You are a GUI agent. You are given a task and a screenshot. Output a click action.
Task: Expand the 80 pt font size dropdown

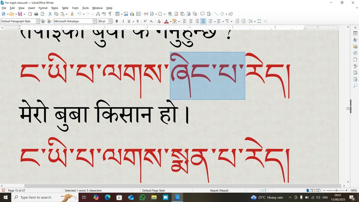(x=110, y=21)
